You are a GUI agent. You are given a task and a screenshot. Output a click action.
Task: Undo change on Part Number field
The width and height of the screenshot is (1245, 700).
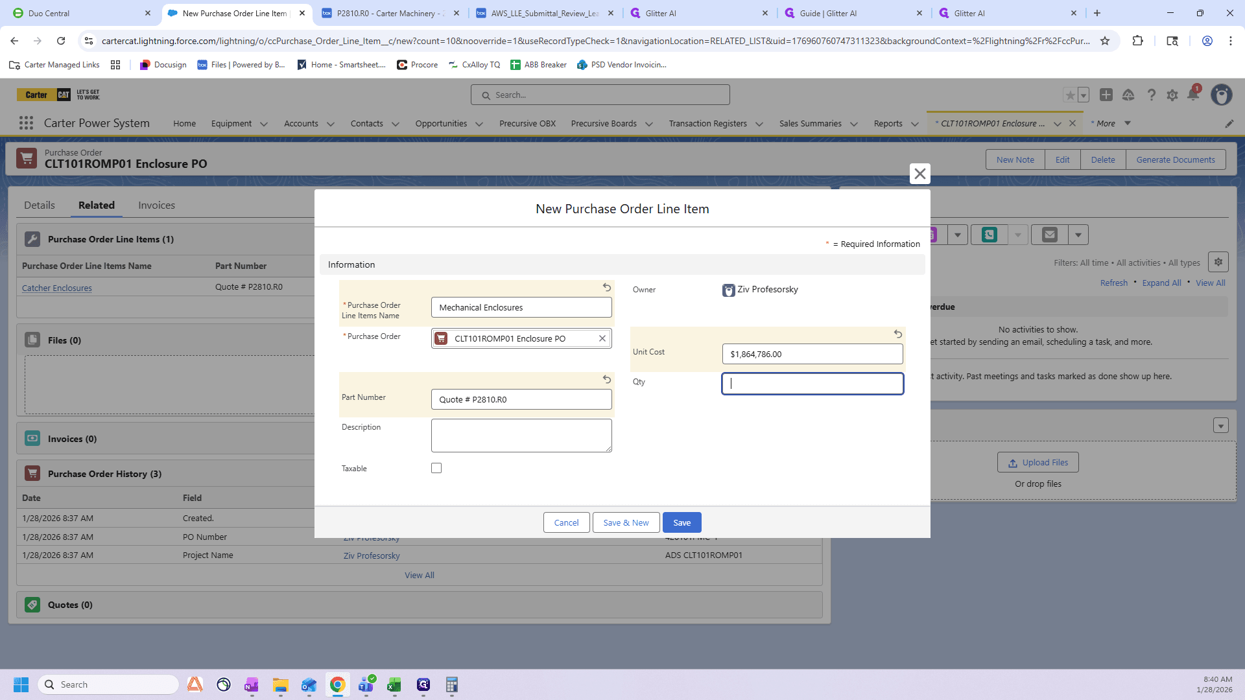coord(607,379)
